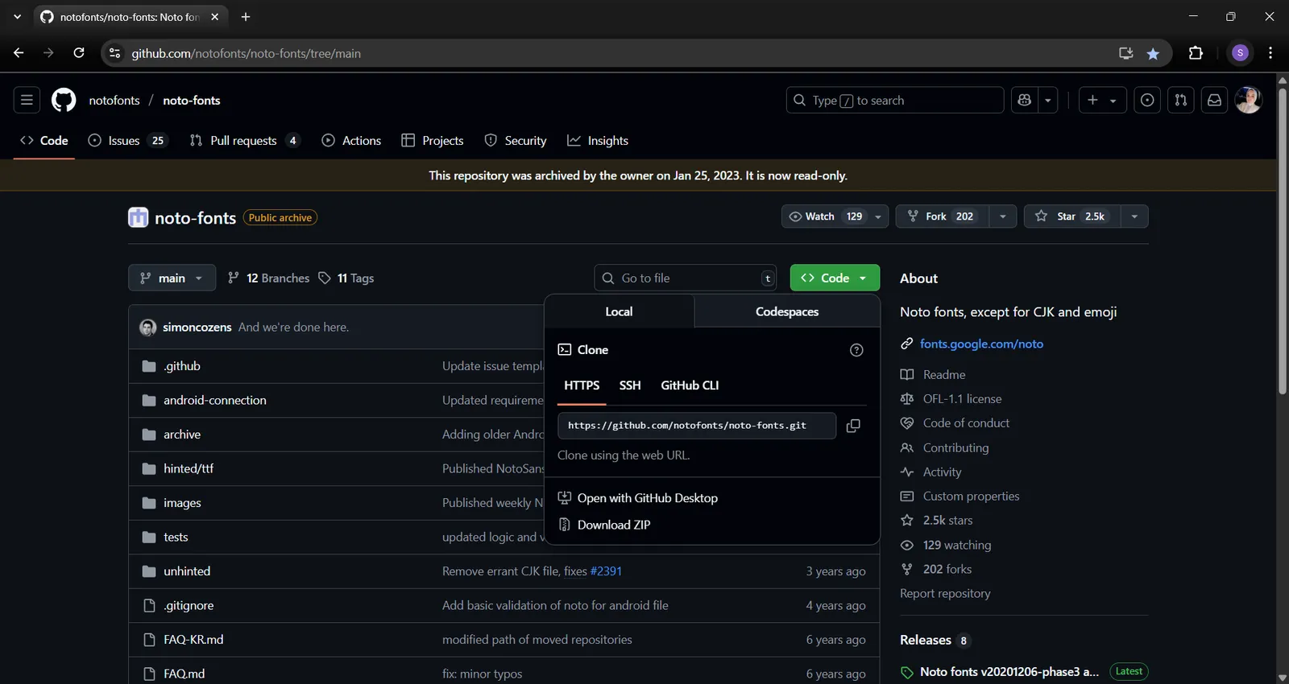The image size is (1289, 684).
Task: Expand the Fork options dropdown arrow
Action: 1002,216
